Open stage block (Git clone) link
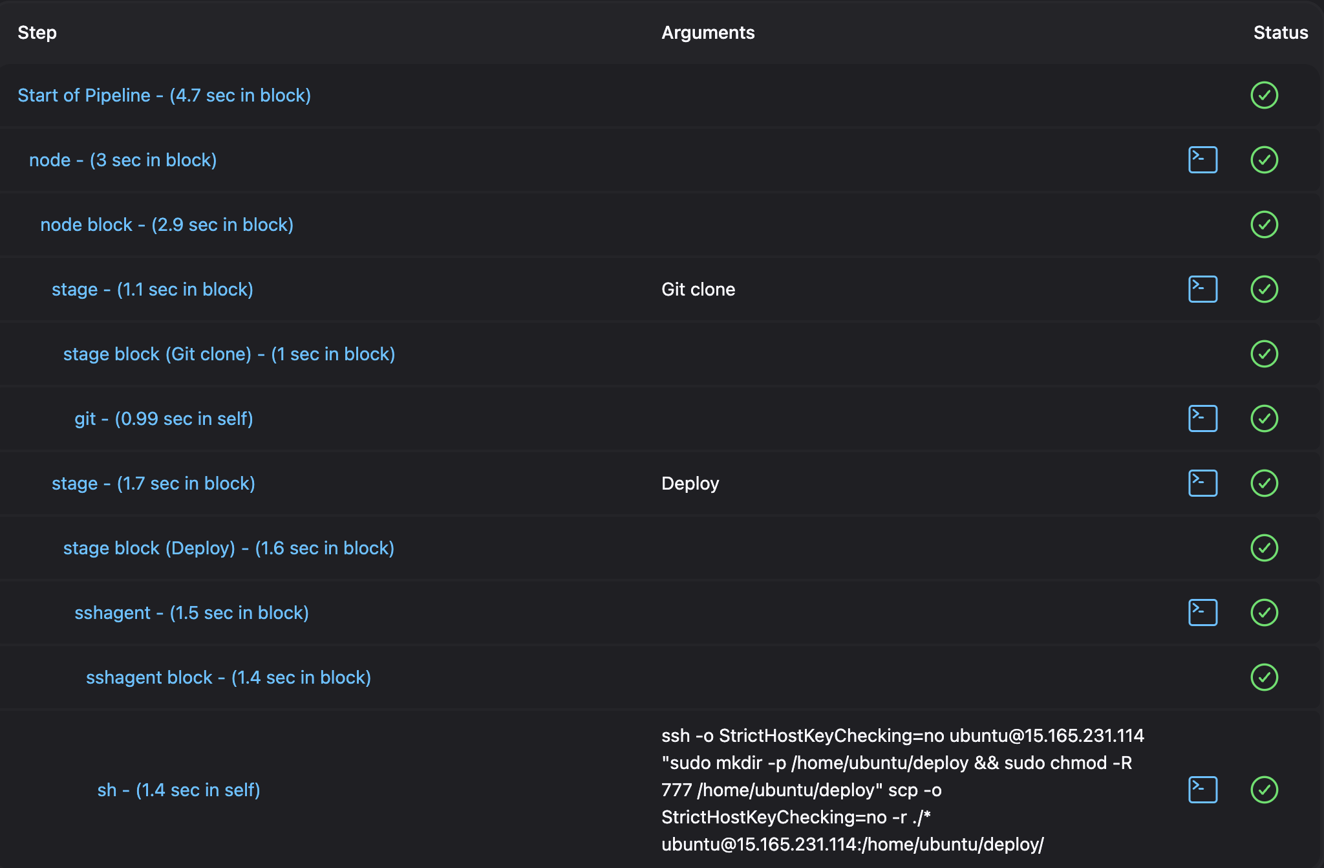Viewport: 1324px width, 868px height. point(229,354)
